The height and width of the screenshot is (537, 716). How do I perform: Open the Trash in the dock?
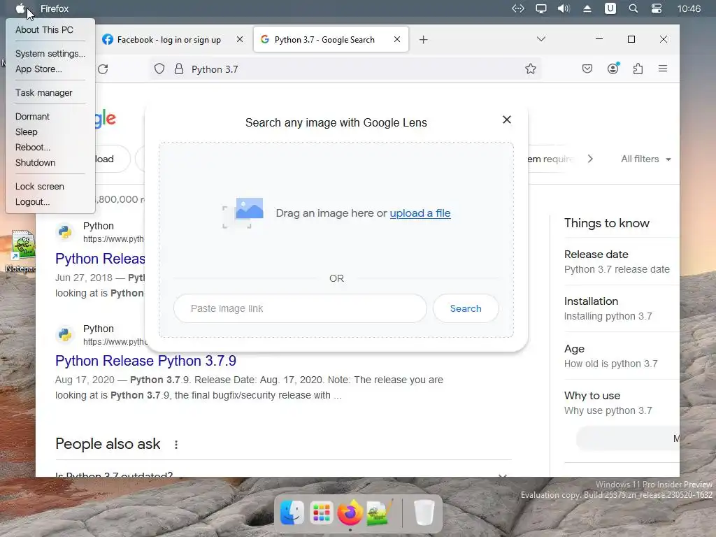(x=424, y=513)
